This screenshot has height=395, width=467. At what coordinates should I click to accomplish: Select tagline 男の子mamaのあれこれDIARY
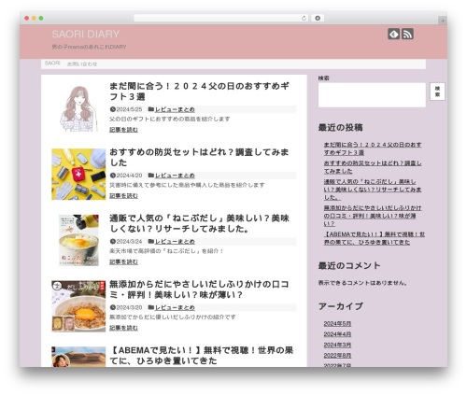89,47
